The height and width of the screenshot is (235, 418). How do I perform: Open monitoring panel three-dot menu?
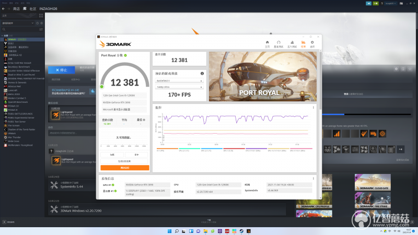click(313, 108)
